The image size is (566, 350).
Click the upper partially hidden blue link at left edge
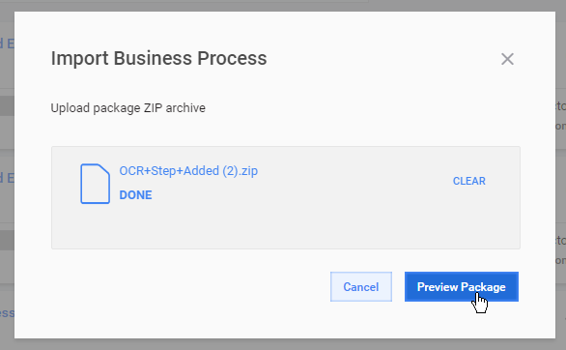[x=7, y=44]
